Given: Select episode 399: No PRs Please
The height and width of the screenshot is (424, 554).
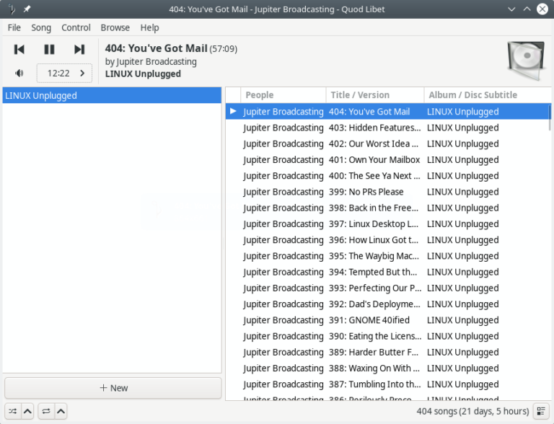Looking at the screenshot, I should pyautogui.click(x=387, y=192).
